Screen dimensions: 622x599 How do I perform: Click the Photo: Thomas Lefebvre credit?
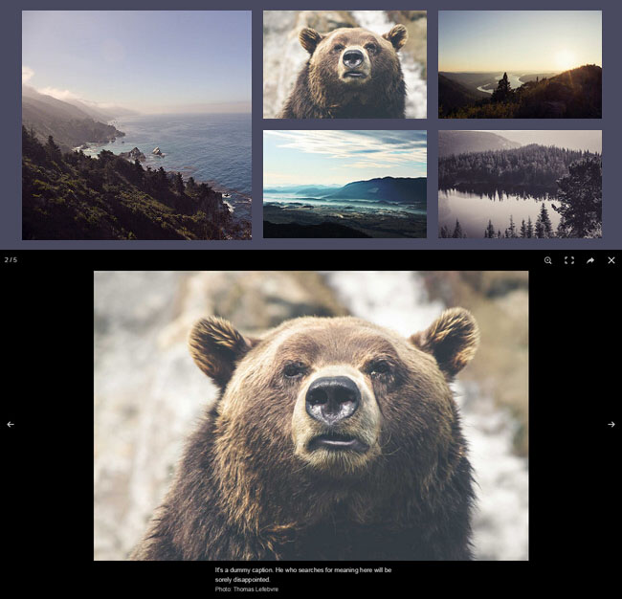[x=246, y=589]
